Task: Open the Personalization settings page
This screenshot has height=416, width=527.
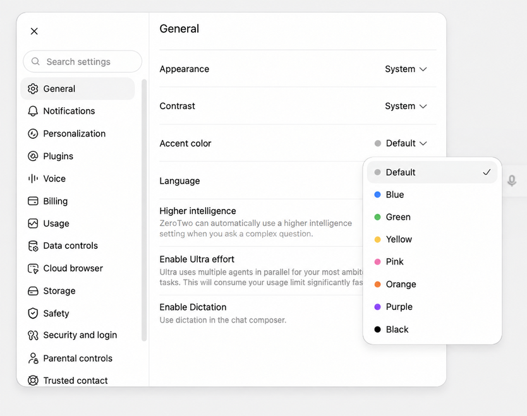Action: (x=78, y=134)
